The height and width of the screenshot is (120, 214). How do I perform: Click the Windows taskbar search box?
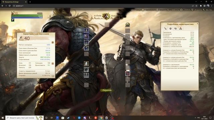pos(24,118)
